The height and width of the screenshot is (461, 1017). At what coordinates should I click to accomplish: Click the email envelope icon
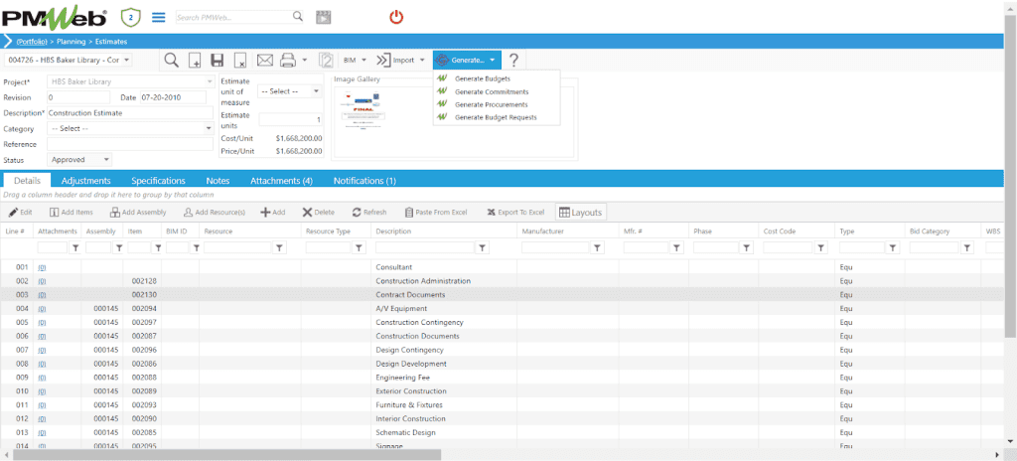point(265,61)
